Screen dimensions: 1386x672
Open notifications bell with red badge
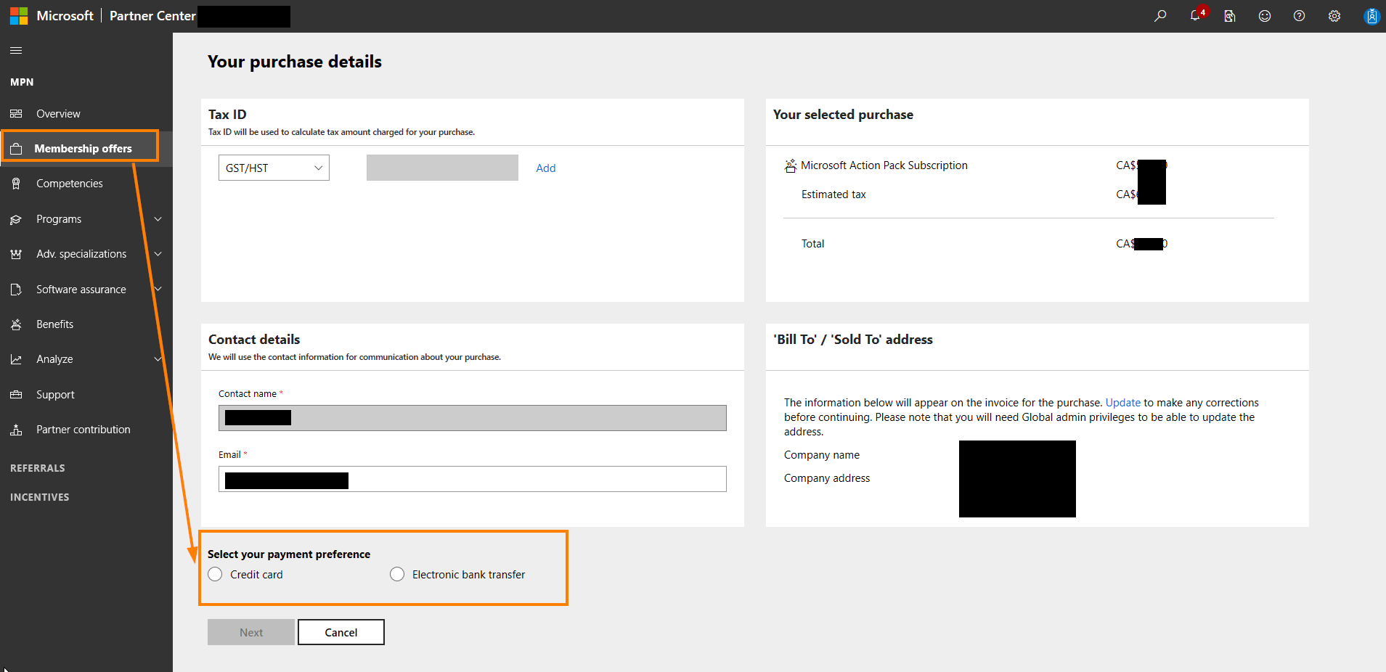pos(1197,15)
